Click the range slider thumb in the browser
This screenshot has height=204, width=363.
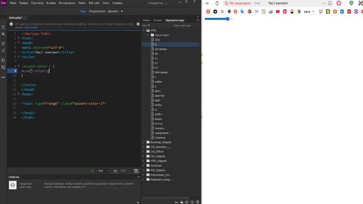pyautogui.click(x=228, y=19)
